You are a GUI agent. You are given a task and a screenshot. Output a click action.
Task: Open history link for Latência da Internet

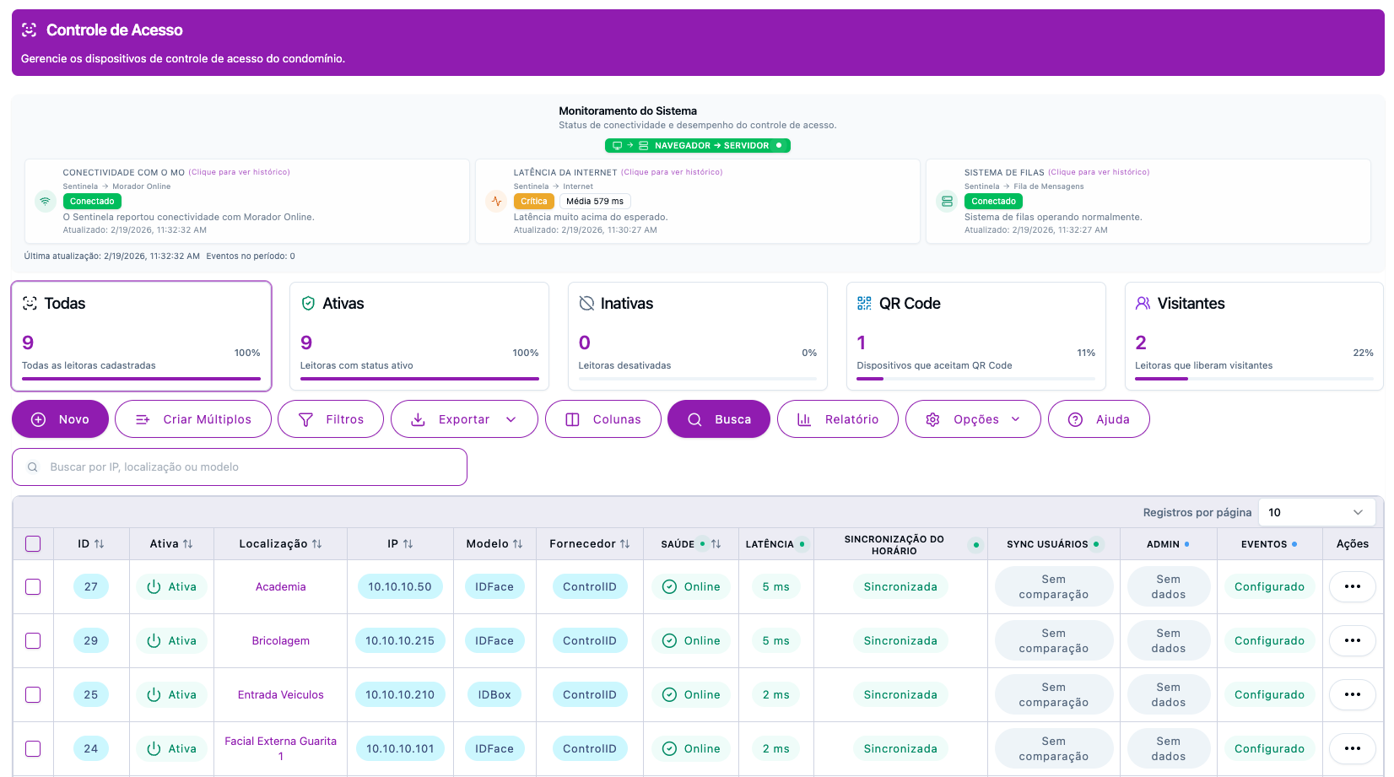pos(672,172)
